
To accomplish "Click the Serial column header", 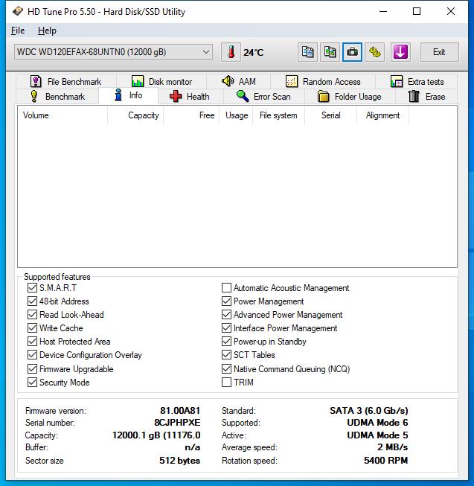I will click(x=331, y=115).
